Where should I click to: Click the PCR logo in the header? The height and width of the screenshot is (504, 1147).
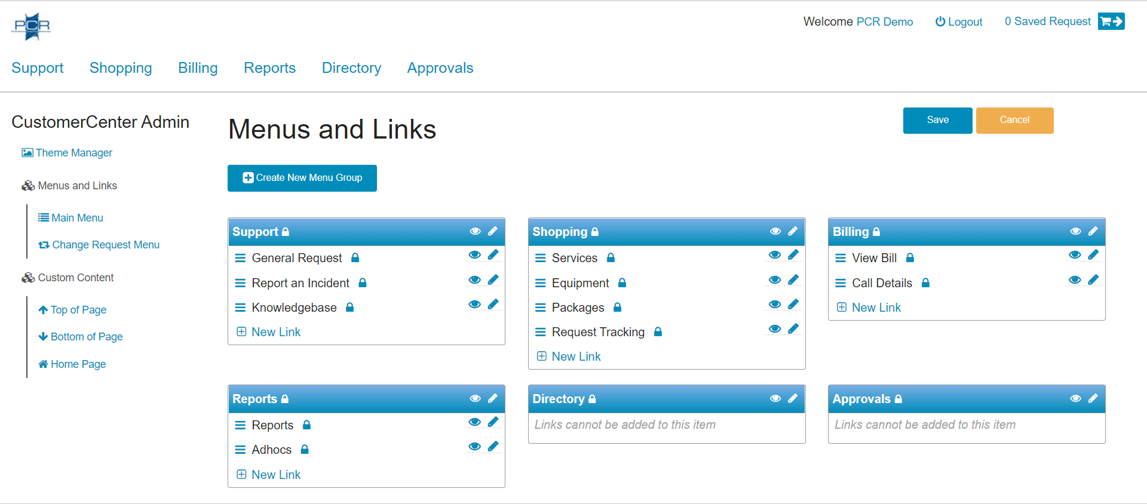32,26
